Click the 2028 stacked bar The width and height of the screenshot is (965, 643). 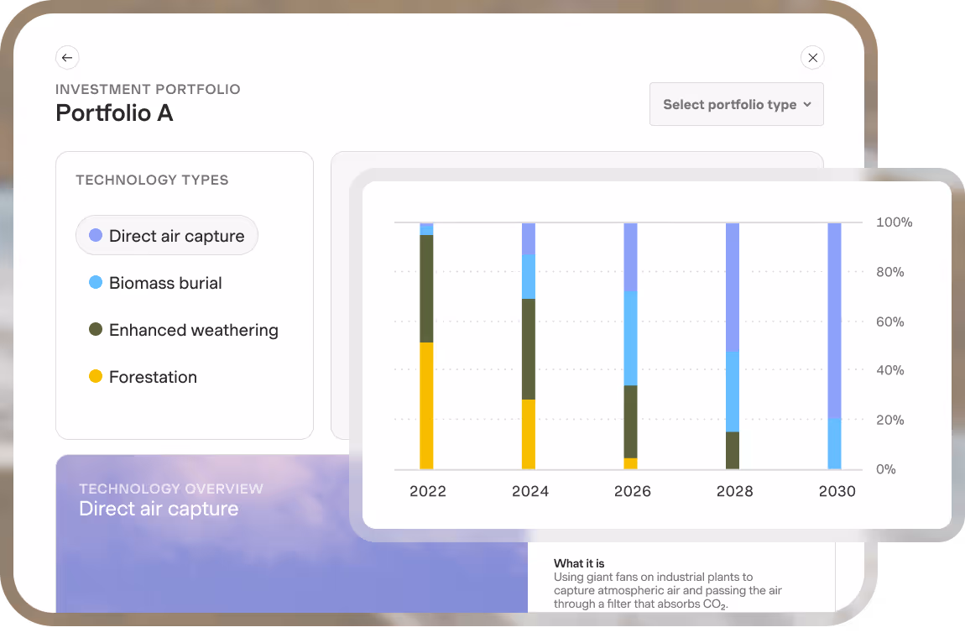[733, 346]
